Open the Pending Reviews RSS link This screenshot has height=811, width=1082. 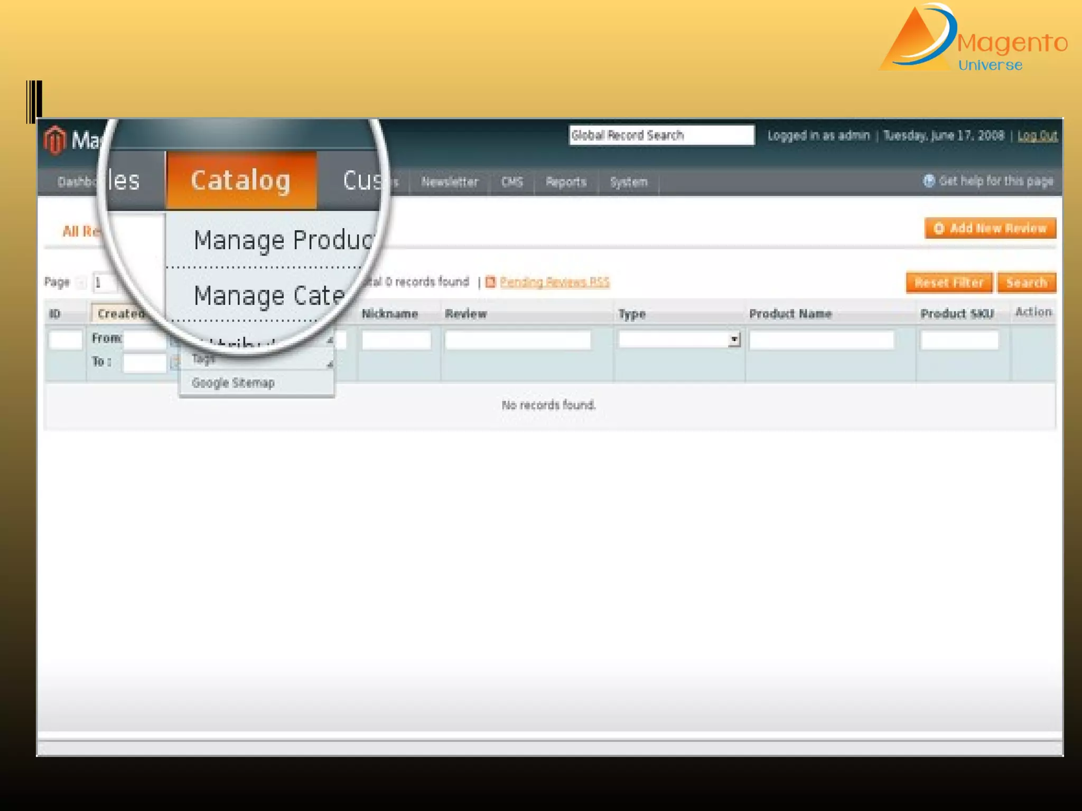(x=554, y=282)
